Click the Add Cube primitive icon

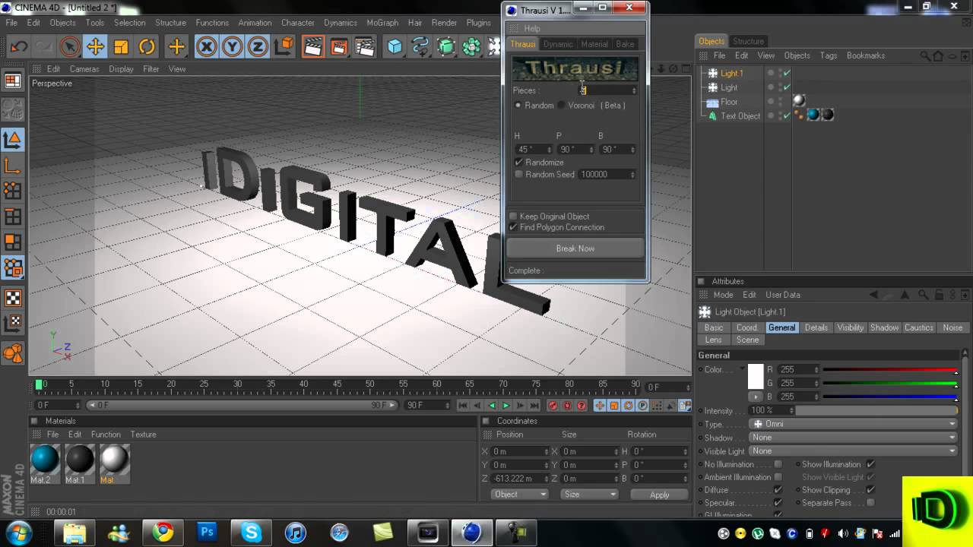[x=395, y=47]
